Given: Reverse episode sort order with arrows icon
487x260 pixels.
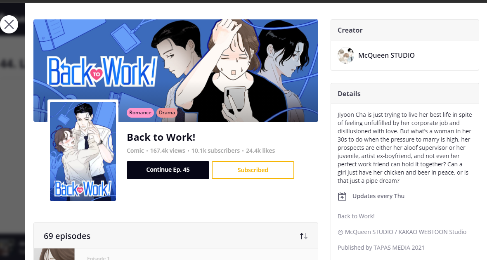Looking at the screenshot, I should coord(303,236).
